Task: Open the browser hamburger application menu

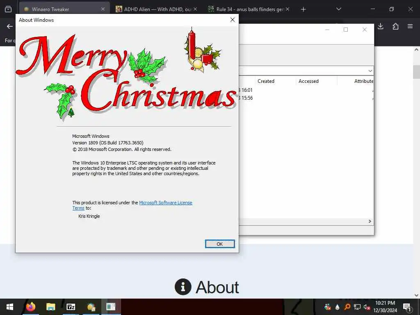Action: 410,26
